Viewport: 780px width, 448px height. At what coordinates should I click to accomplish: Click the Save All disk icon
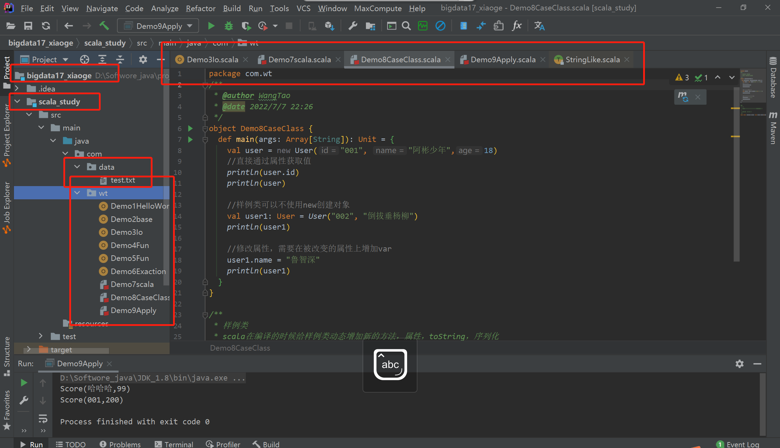tap(28, 26)
